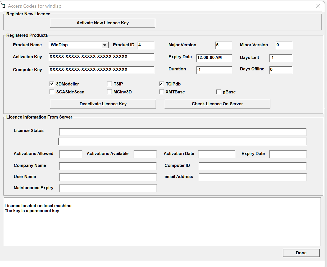Click the 'The key is a permanent key' text
This screenshot has width=327, height=267.
pyautogui.click(x=32, y=211)
